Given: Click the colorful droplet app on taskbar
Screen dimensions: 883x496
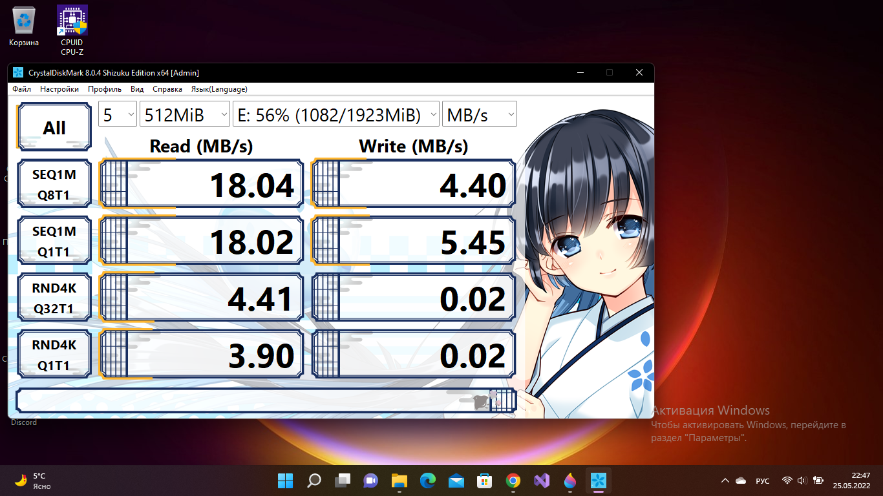Looking at the screenshot, I should click(x=570, y=480).
